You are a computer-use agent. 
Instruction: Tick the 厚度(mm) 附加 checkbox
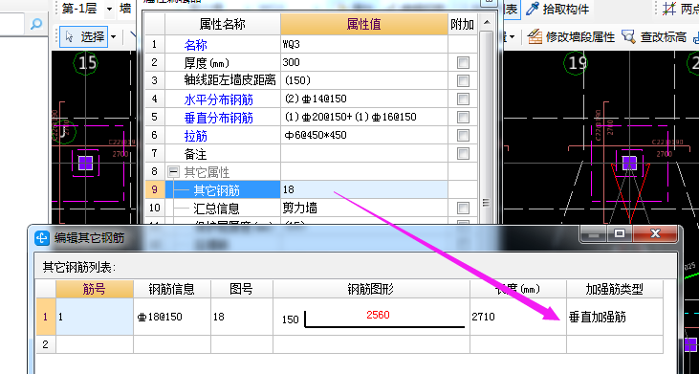pyautogui.click(x=463, y=63)
